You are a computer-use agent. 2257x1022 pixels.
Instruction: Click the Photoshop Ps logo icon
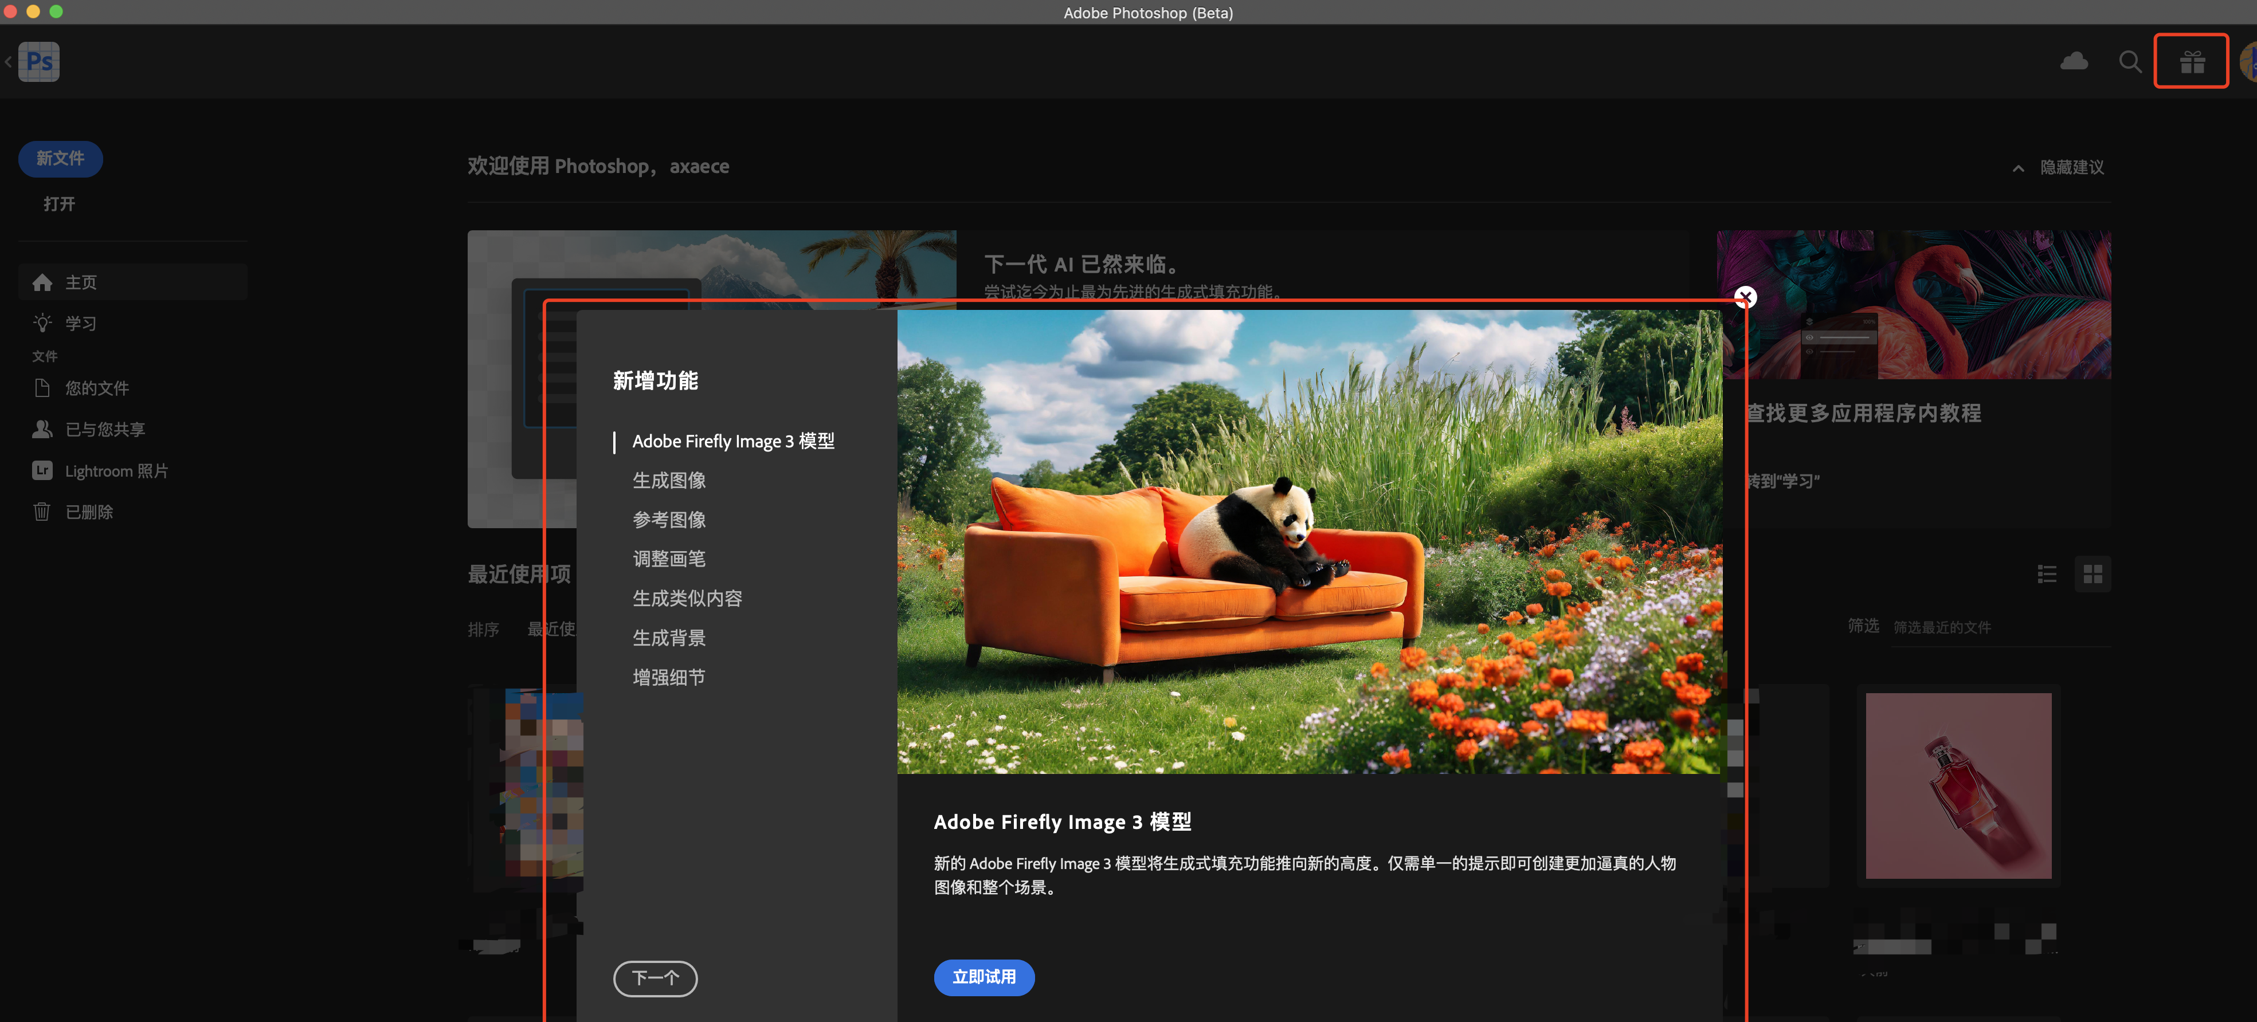[x=40, y=61]
